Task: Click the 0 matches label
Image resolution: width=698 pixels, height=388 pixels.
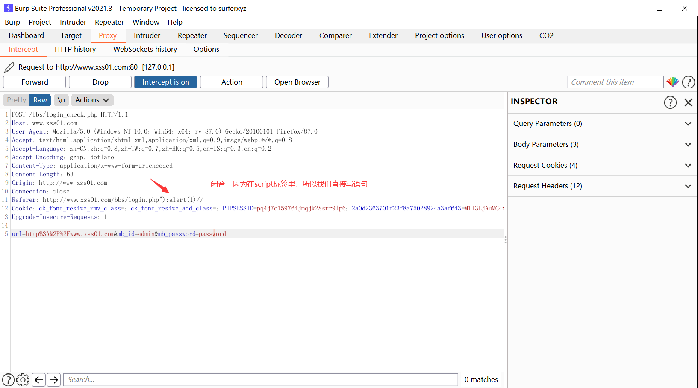Action: (x=481, y=380)
